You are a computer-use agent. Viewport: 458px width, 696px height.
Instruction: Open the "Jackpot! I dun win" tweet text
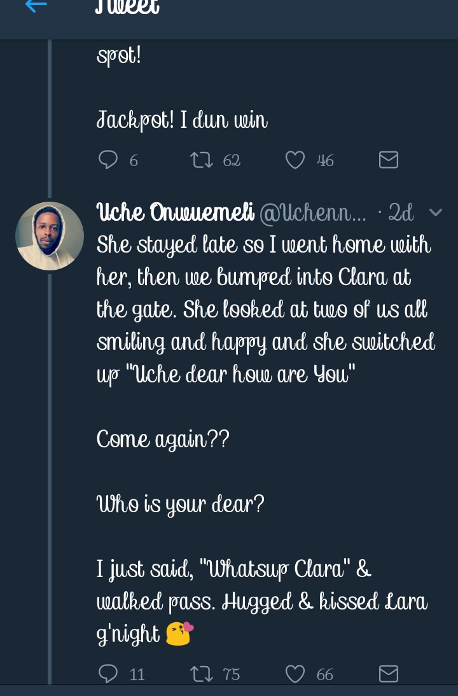(x=182, y=120)
